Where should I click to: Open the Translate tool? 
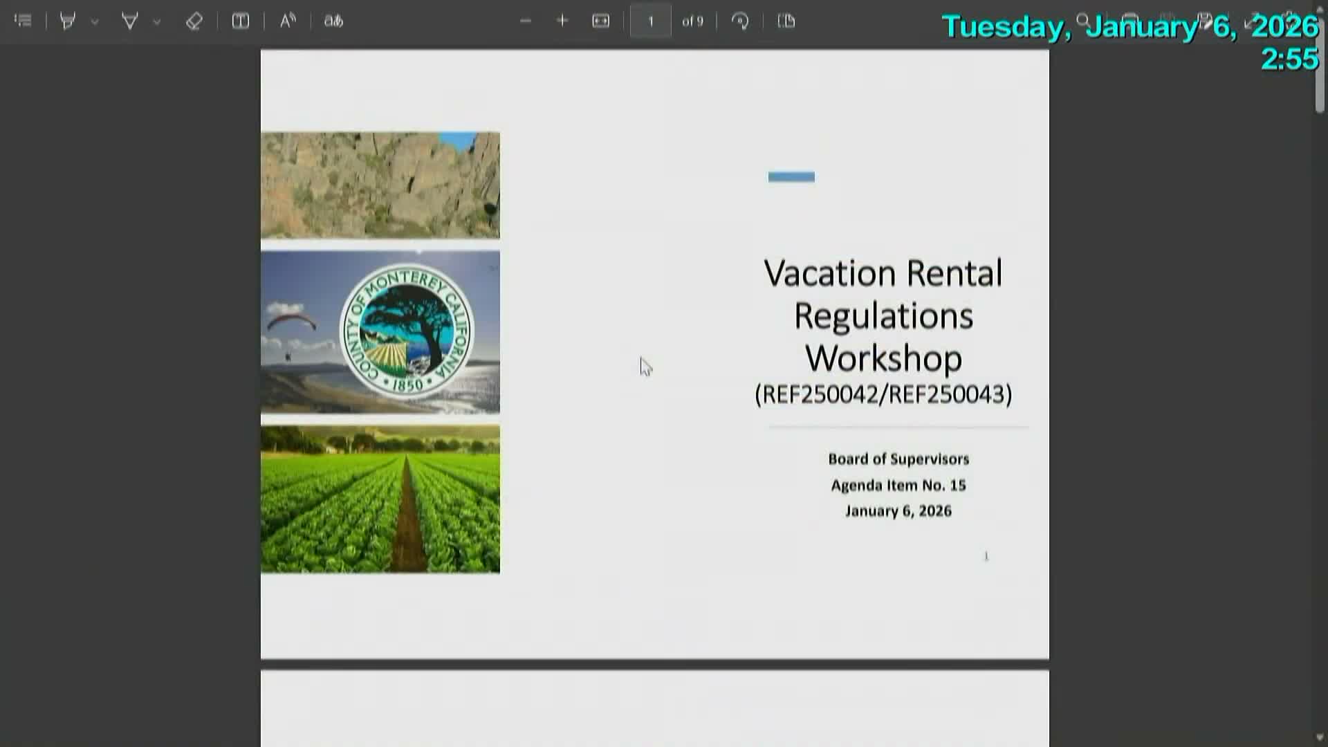click(333, 21)
